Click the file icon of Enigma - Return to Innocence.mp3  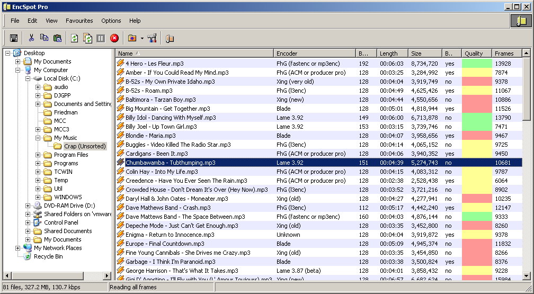coord(120,234)
